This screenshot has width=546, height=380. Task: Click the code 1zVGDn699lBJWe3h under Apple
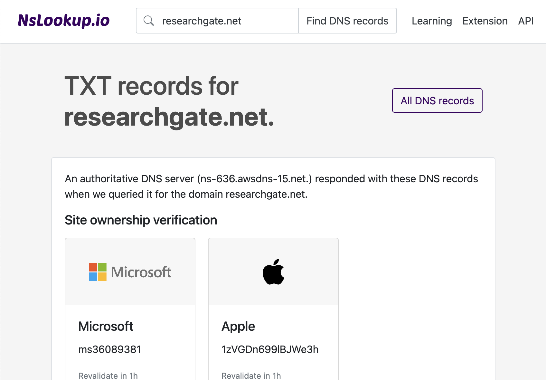coord(270,349)
